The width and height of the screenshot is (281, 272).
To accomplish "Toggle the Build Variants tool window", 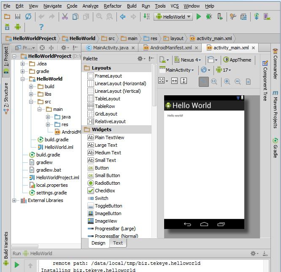I will (x=6, y=248).
